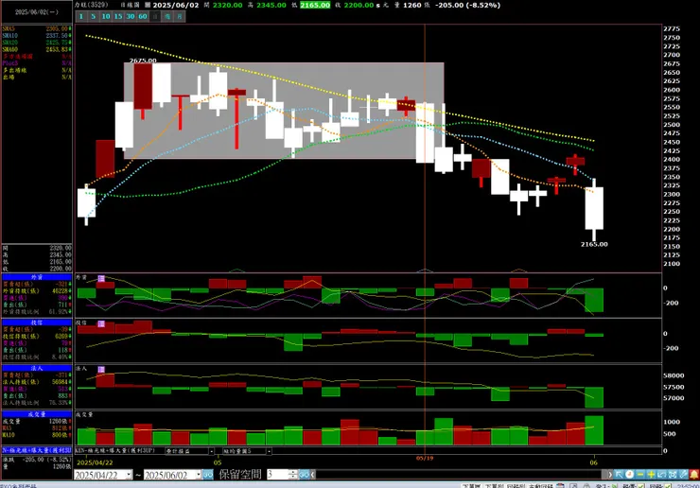Click the KEN-極光線+爆大量(獲利3UP) strategy title
The height and width of the screenshot is (488, 700).
[x=115, y=451]
